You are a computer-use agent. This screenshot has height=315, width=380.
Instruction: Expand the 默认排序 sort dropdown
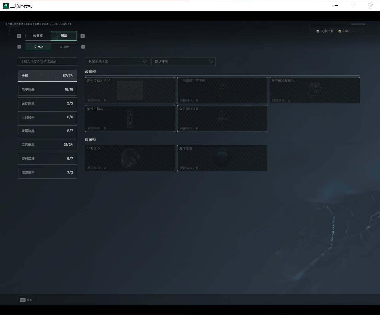tap(183, 62)
